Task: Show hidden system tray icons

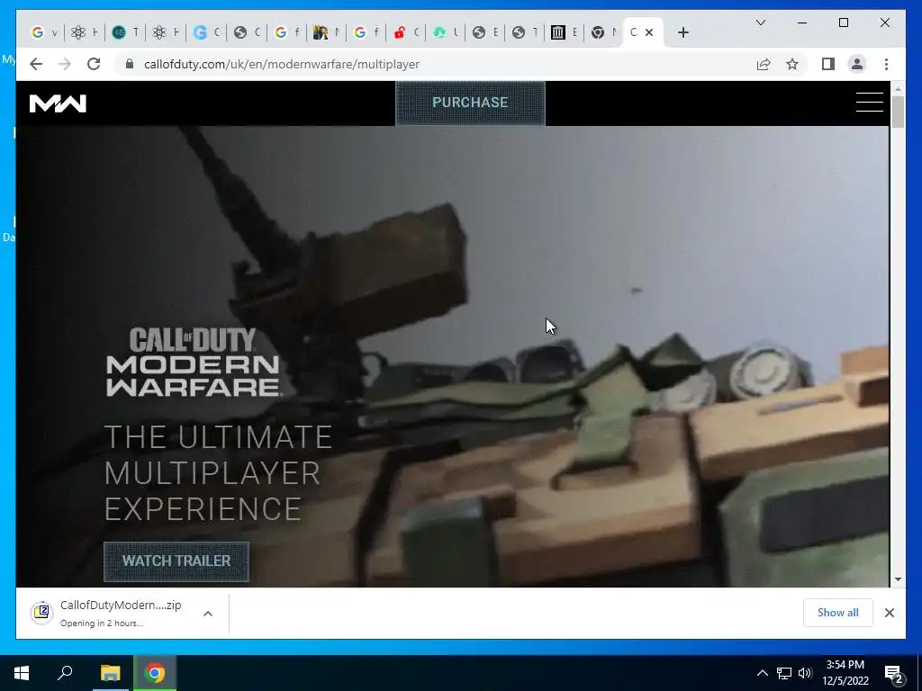Action: pyautogui.click(x=762, y=673)
